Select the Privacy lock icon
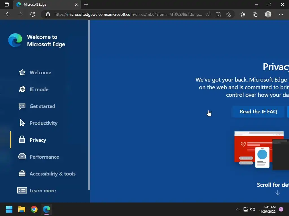289x216 pixels. 22,139
